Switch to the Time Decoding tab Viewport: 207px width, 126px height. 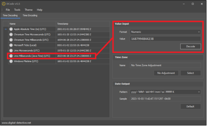coord(10,16)
